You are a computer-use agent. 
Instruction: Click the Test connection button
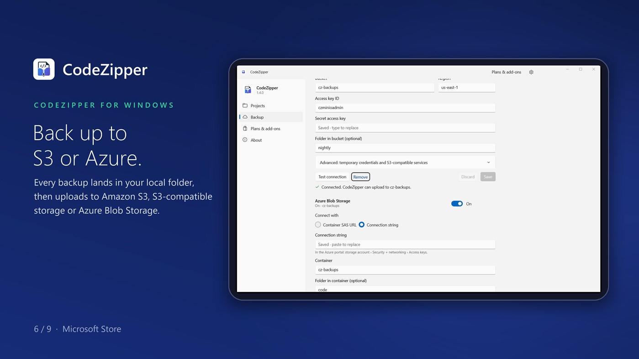click(333, 177)
